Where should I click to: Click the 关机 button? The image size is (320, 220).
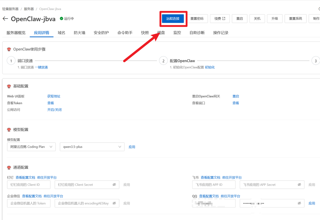pos(257,18)
